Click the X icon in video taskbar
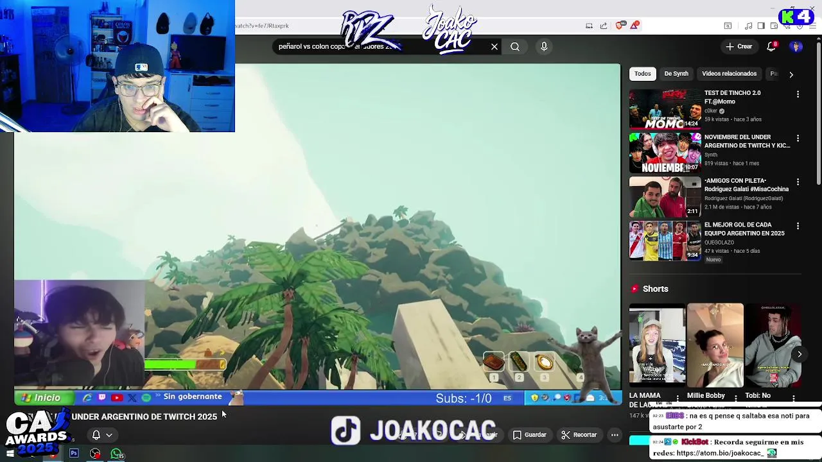This screenshot has width=822, height=462. pyautogui.click(x=132, y=398)
